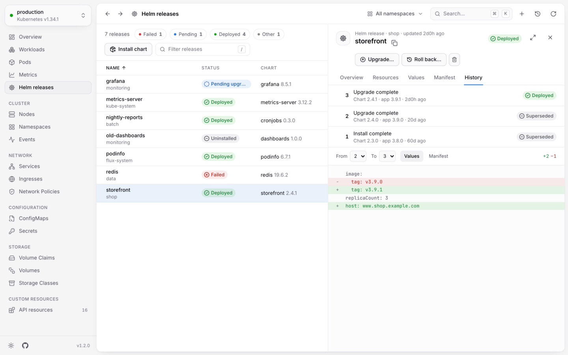568x355 pixels.
Task: Open the GitHub link icon
Action: (25, 346)
